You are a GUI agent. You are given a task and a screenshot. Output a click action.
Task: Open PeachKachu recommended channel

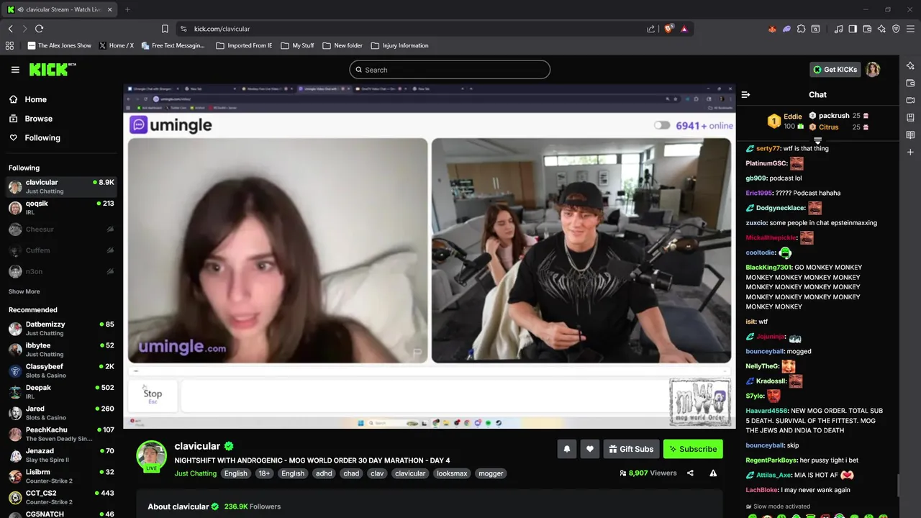pos(61,434)
